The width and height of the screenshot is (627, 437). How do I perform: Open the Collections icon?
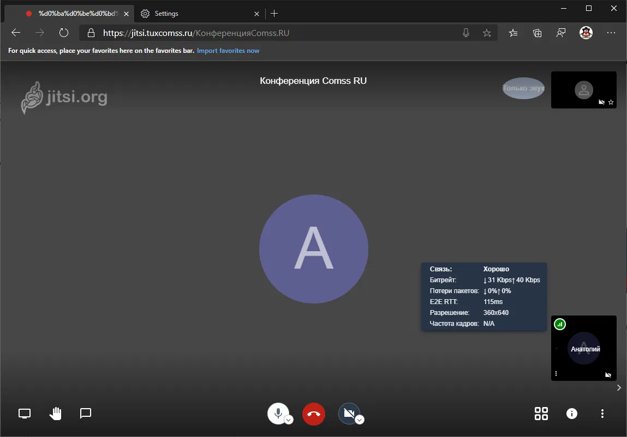point(537,33)
